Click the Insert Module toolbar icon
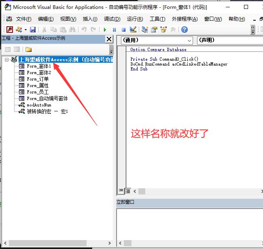 tap(19, 30)
